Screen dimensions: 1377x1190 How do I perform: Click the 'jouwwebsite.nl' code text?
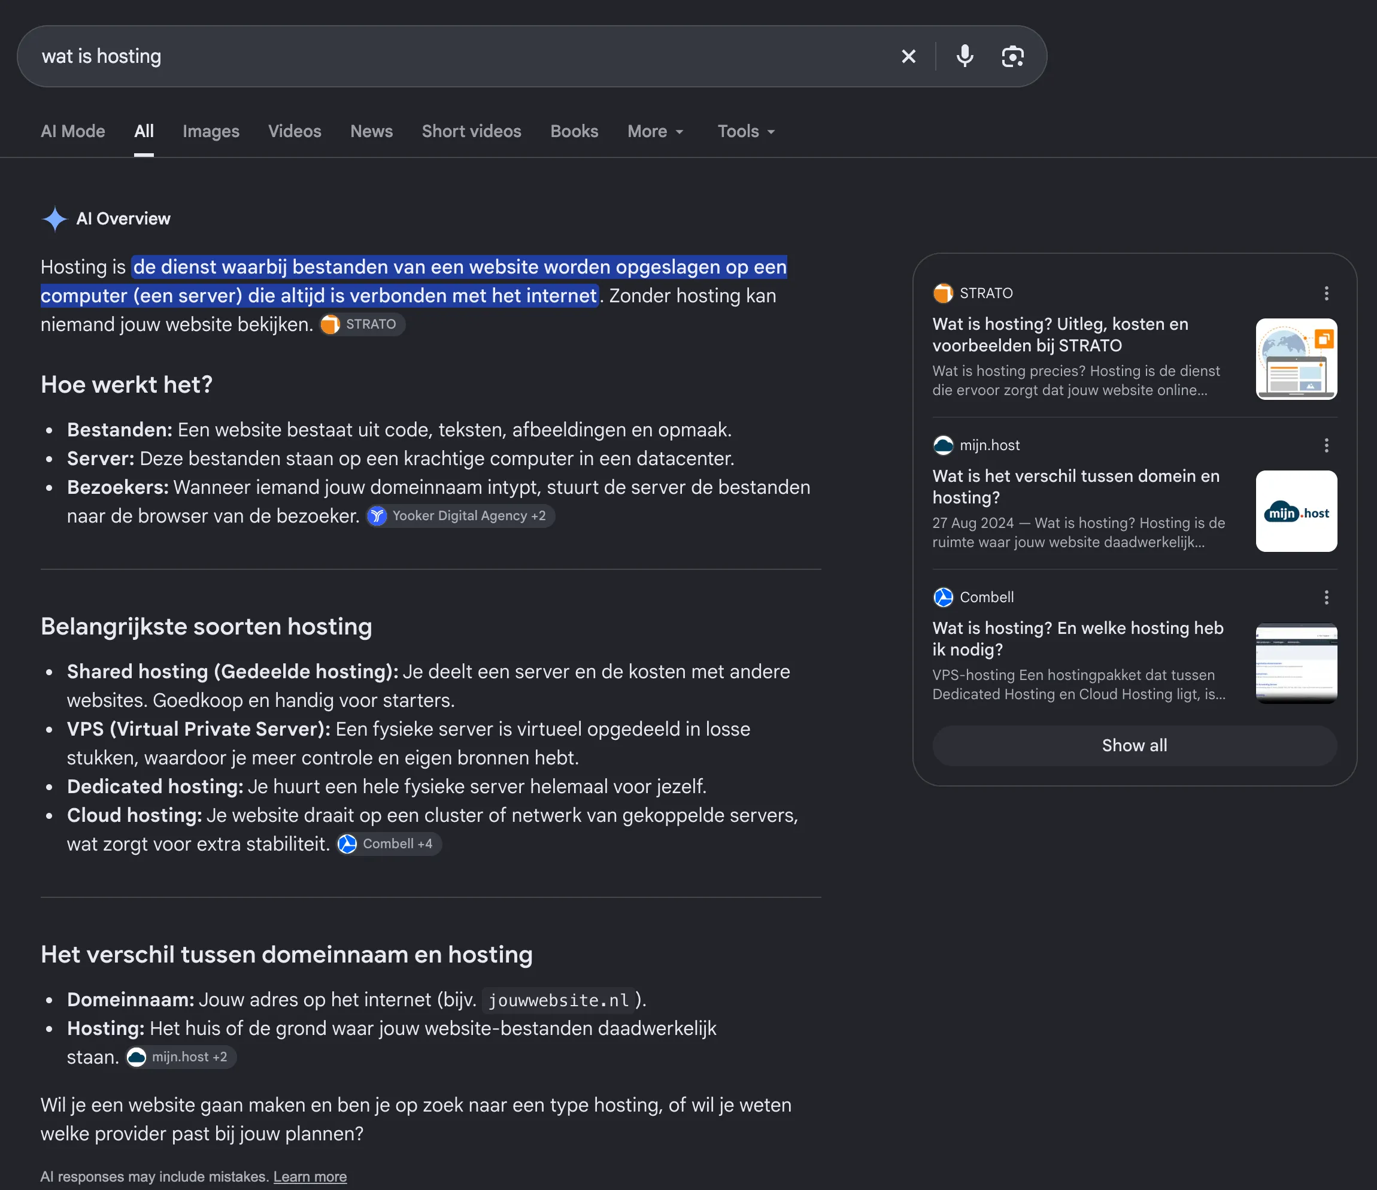coord(558,1000)
